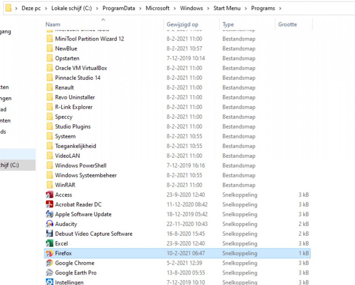Viewport: 355px width, 285px height.
Task: Select the Revo Uninstaller folder icon
Action: [x=49, y=97]
